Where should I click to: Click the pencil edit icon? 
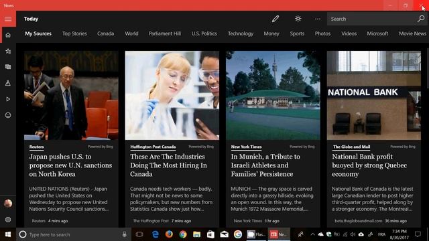275,19
